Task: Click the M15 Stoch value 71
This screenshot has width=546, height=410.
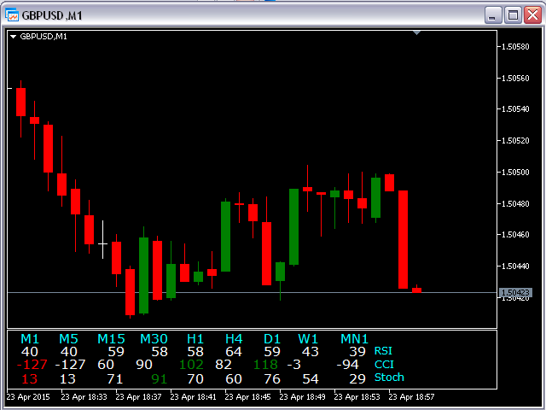Action: coord(115,379)
